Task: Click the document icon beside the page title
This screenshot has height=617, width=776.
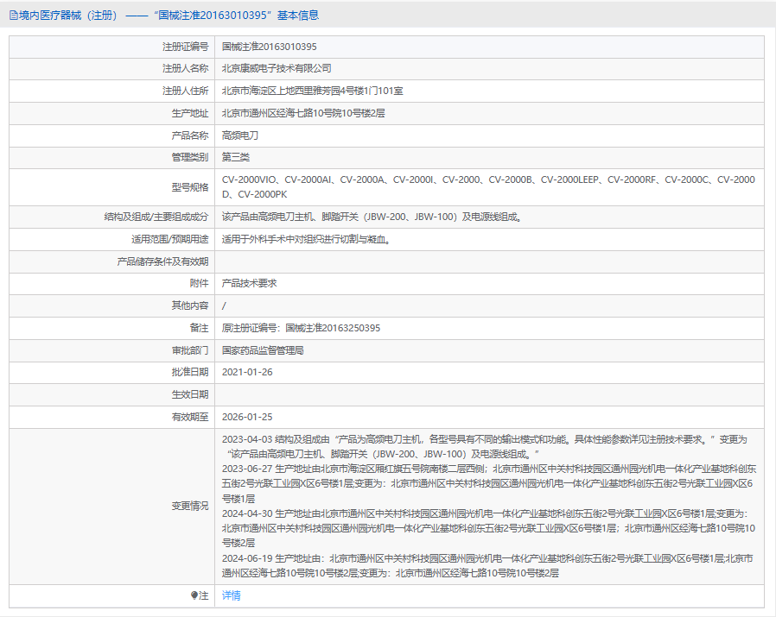Action: tap(13, 16)
